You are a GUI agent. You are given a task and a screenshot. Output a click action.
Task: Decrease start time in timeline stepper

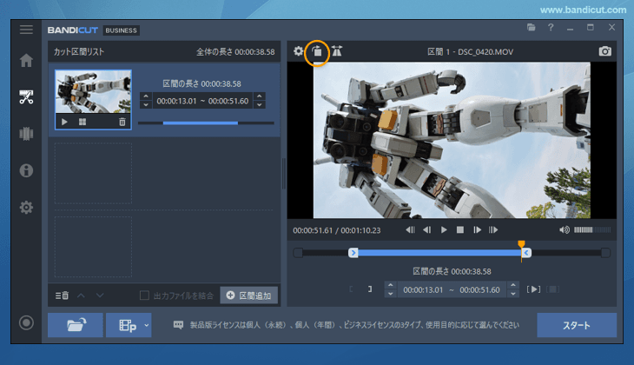point(390,294)
